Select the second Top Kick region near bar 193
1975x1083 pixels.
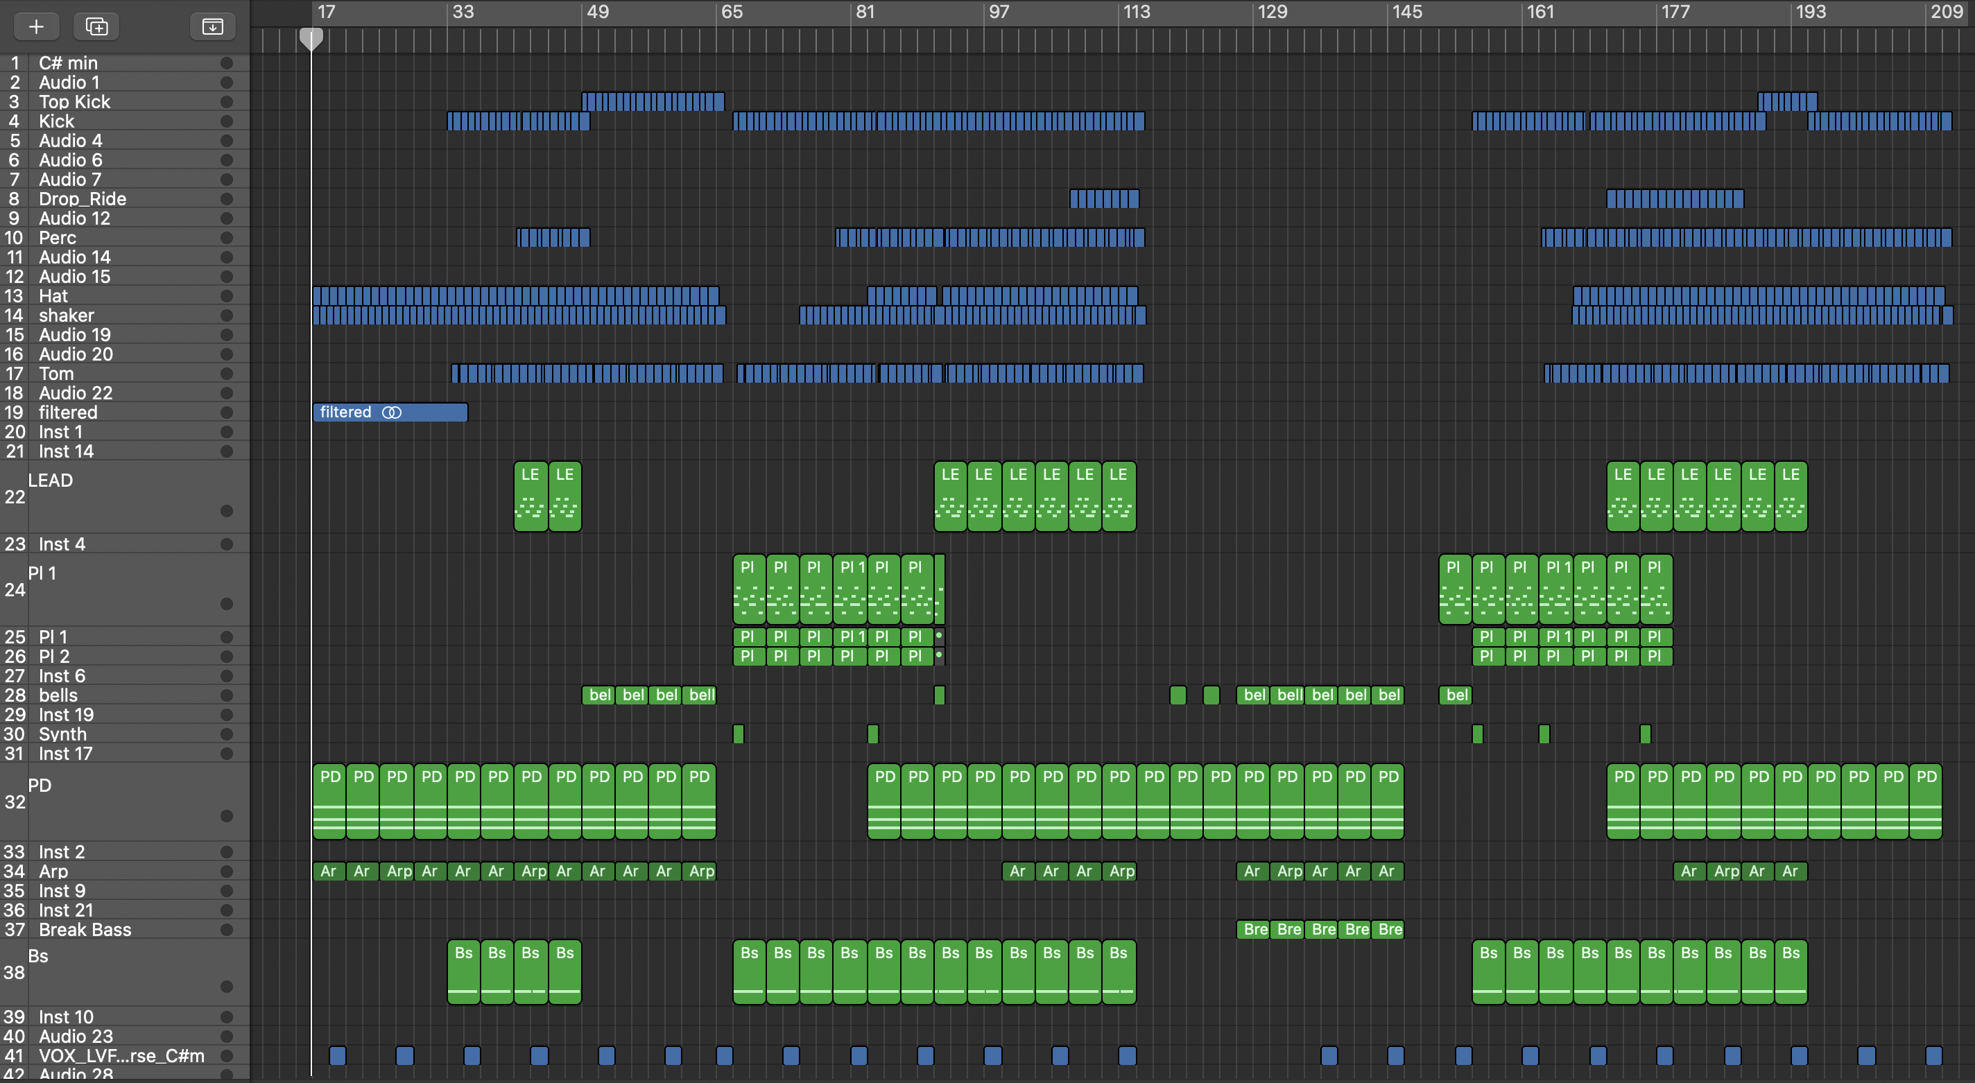click(x=1787, y=102)
